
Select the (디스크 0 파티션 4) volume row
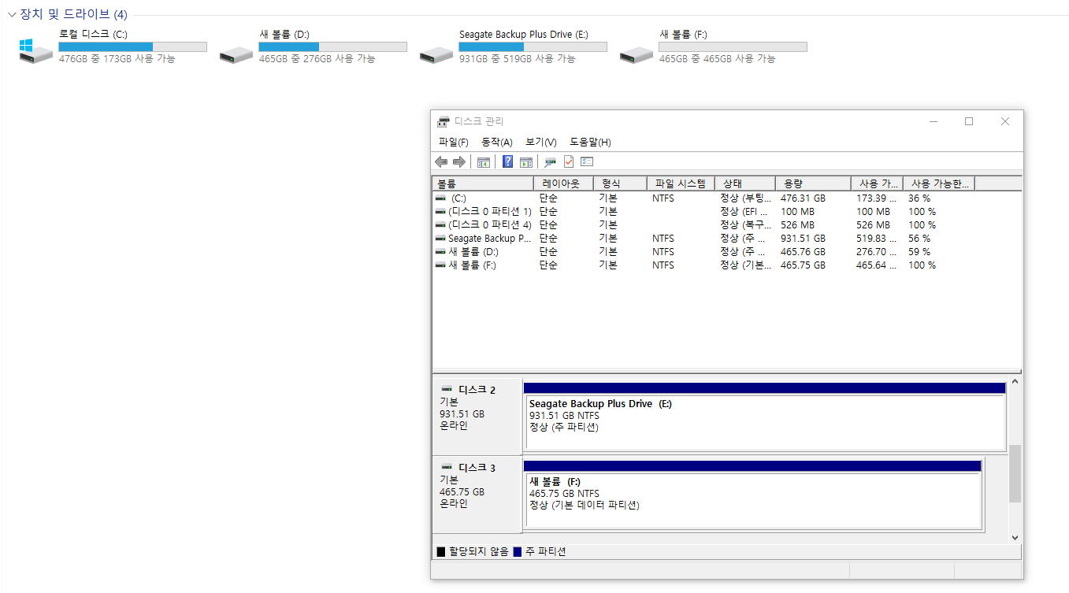(726, 225)
